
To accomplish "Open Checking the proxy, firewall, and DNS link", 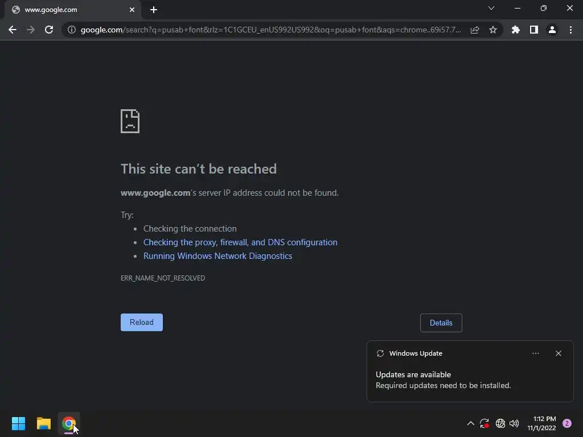I will click(x=240, y=242).
